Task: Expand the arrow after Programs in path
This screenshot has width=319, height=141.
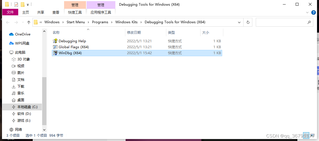Action: click(x=112, y=22)
